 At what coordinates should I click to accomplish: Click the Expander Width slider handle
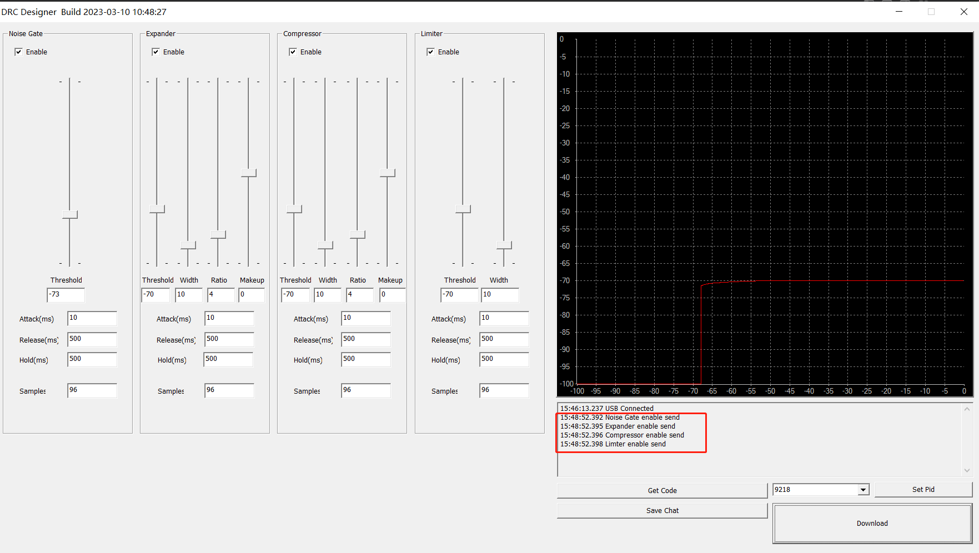[188, 244]
